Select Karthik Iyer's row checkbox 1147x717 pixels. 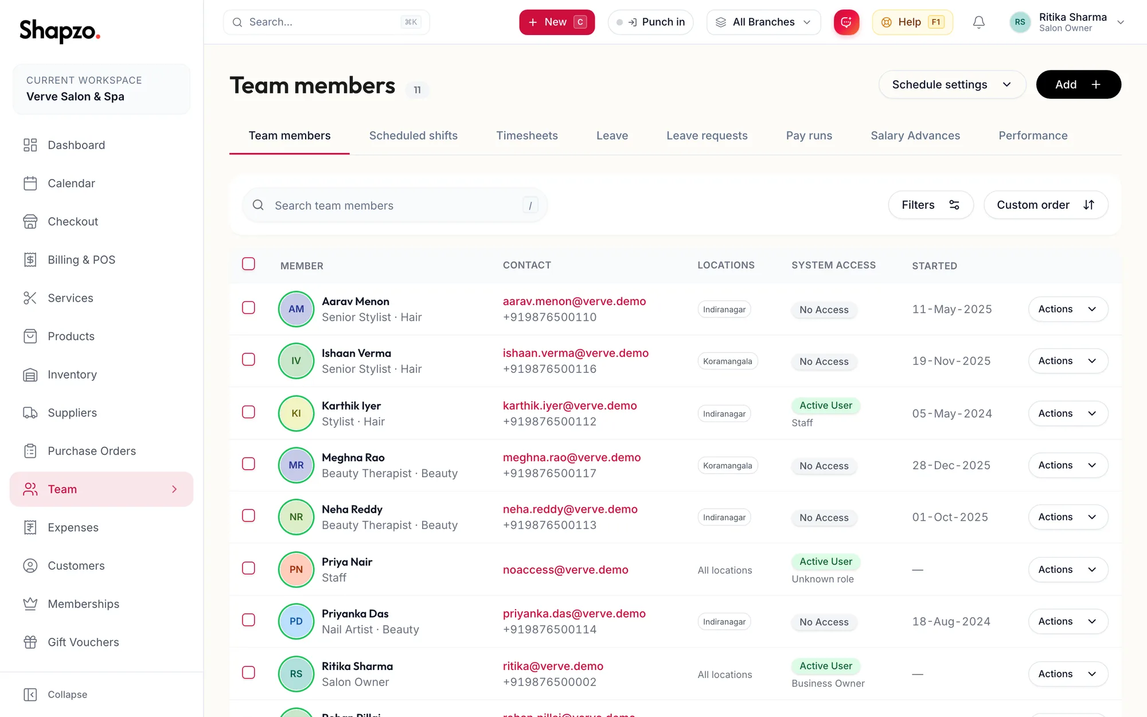click(x=248, y=412)
